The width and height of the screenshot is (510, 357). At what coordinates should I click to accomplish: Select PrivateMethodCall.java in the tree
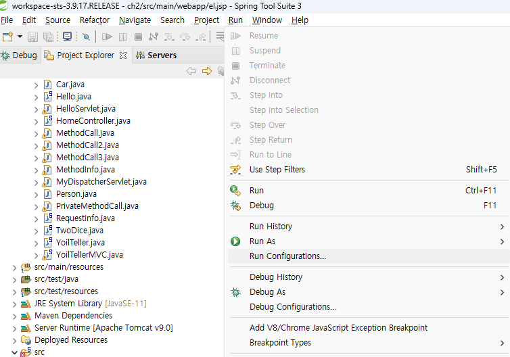click(97, 206)
